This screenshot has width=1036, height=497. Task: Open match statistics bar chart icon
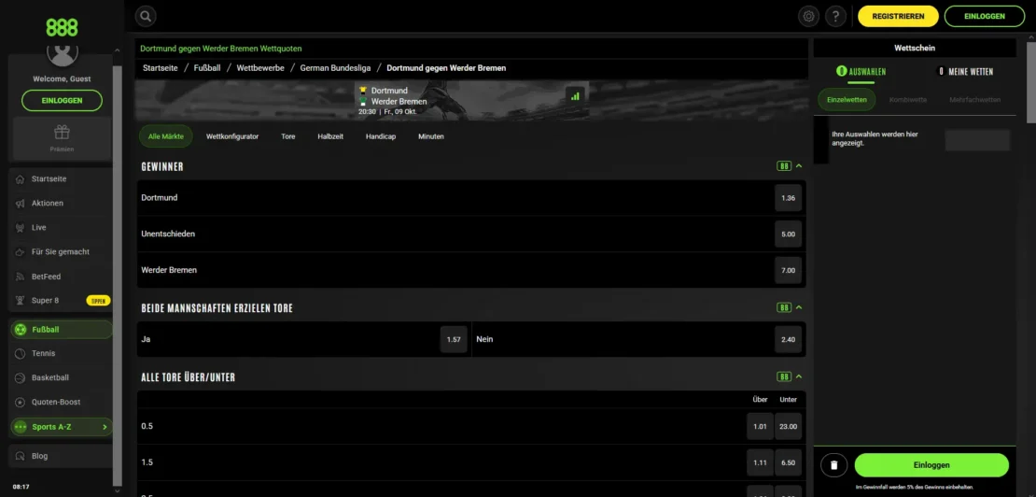click(576, 96)
